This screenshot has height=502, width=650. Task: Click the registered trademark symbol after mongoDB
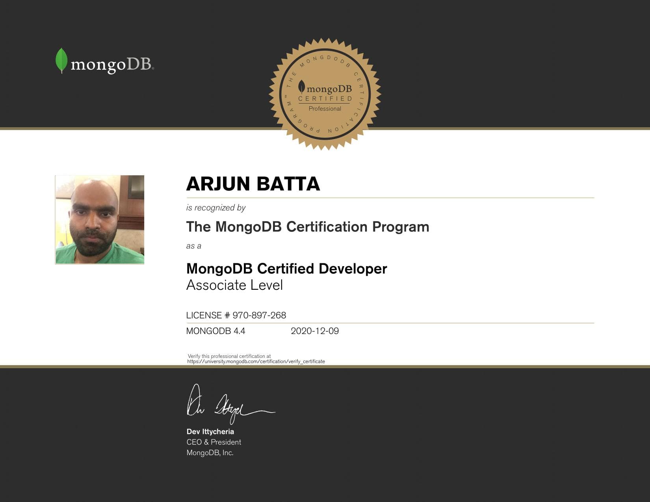pos(154,69)
